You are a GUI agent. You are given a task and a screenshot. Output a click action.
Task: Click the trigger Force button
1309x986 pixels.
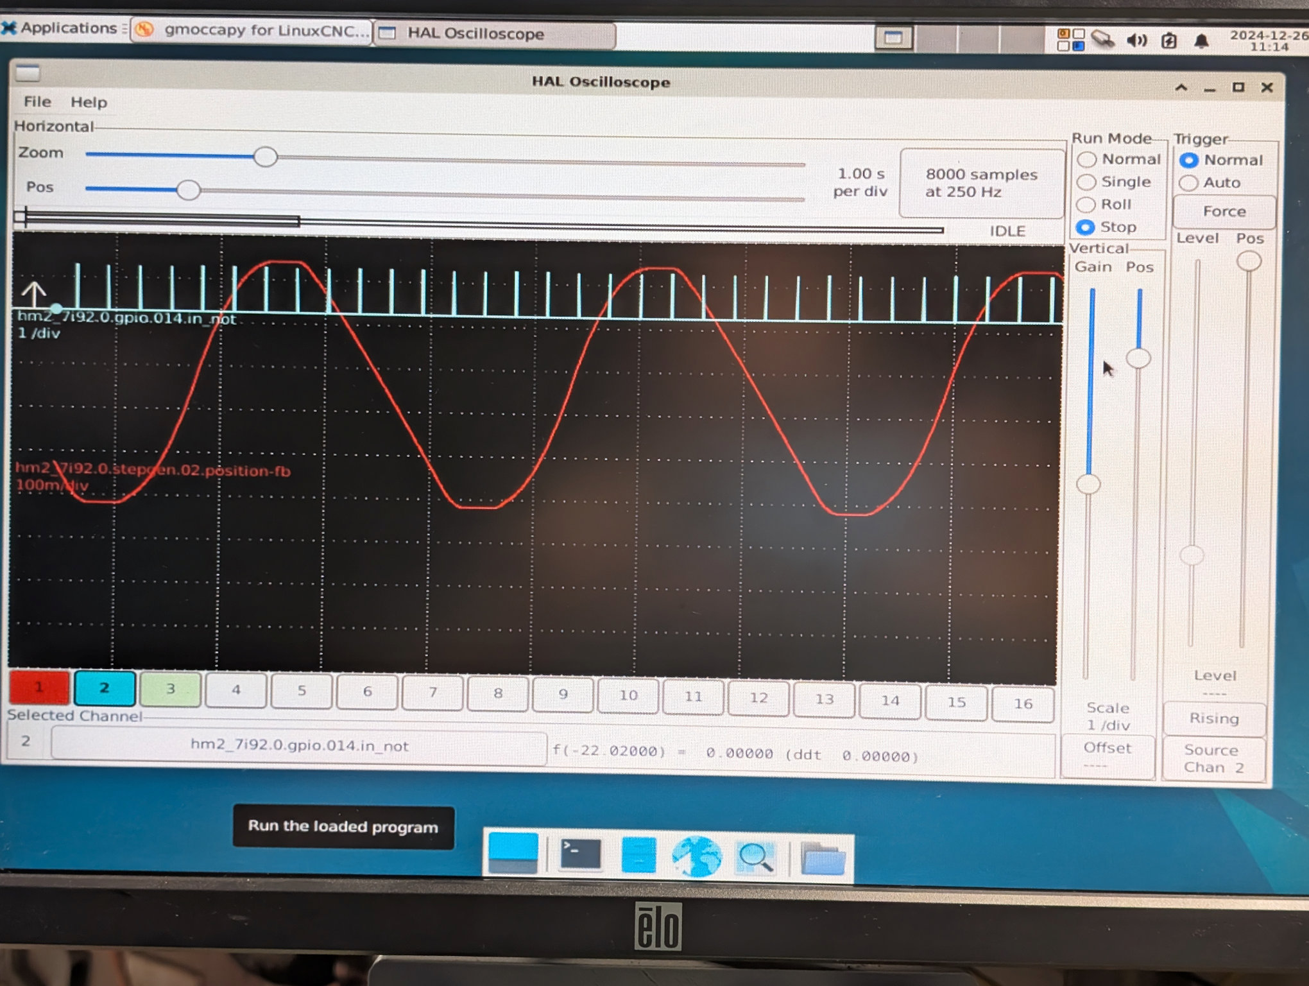tap(1224, 211)
